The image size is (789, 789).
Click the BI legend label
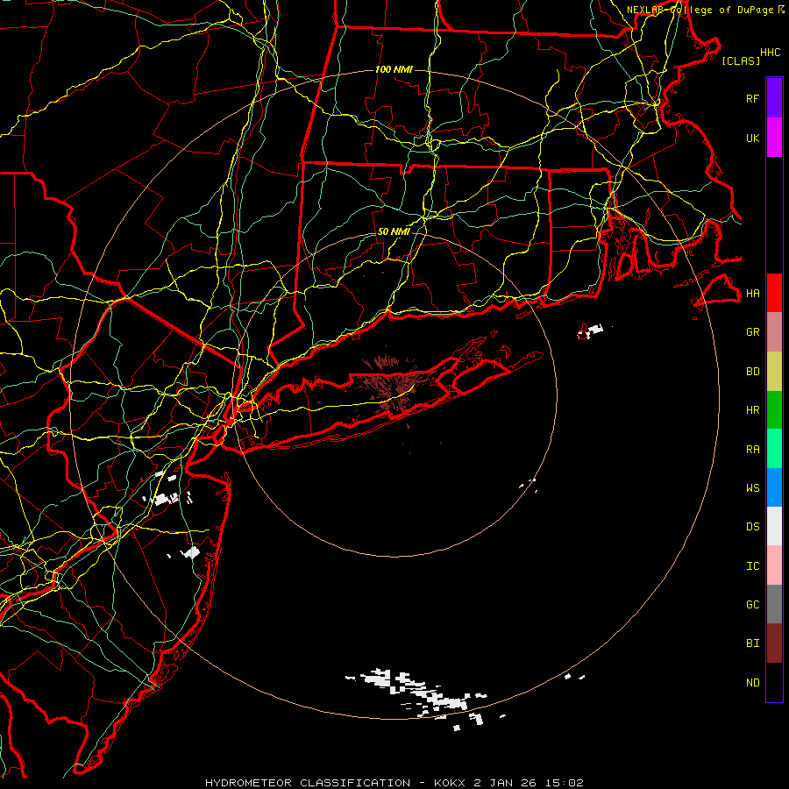point(752,643)
